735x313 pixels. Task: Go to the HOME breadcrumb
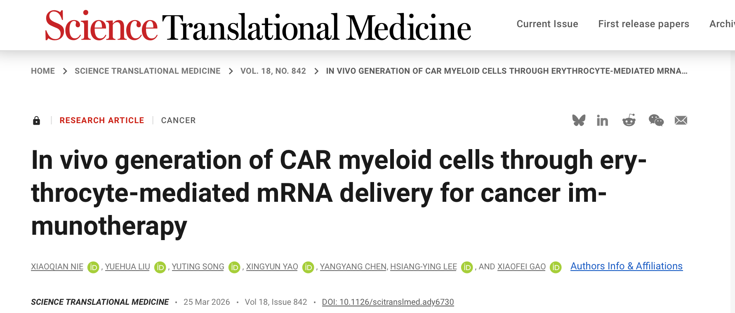tap(43, 71)
